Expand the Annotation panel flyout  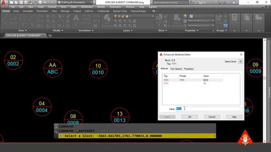point(86,30)
